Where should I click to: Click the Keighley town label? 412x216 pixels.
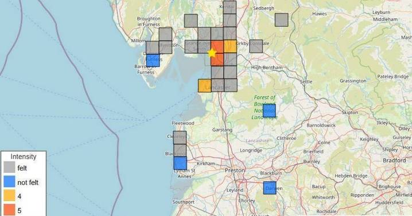[x=369, y=139]
